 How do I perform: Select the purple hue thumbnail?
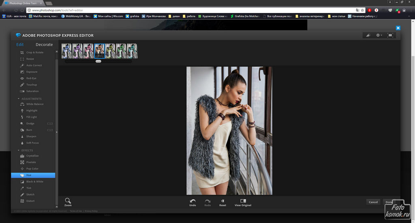click(77, 51)
